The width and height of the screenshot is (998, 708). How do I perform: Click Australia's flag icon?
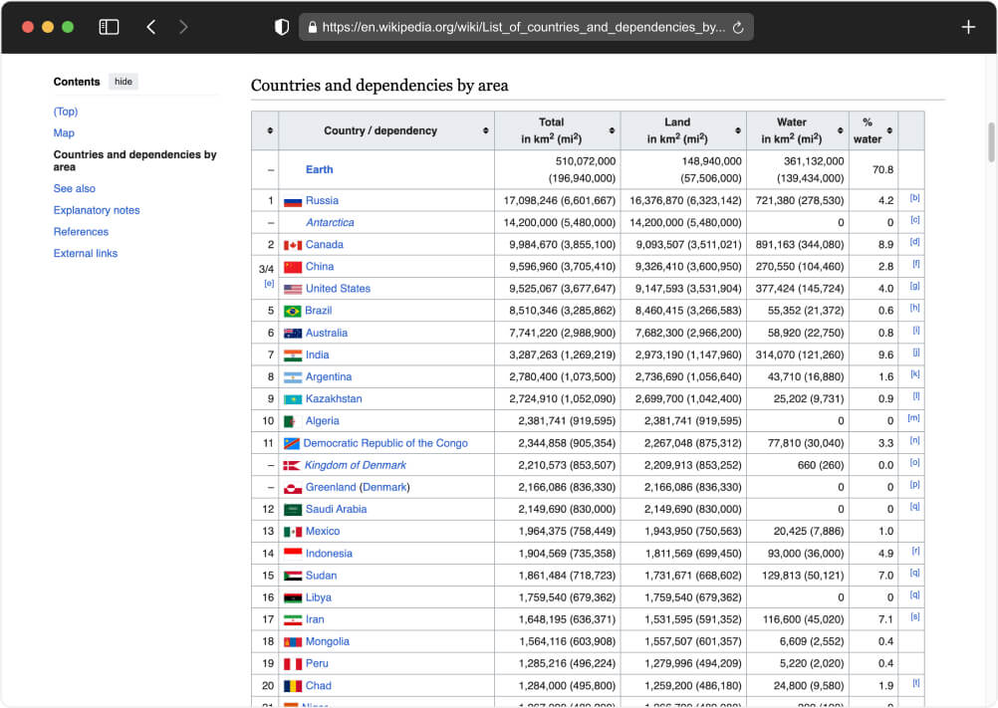(292, 333)
